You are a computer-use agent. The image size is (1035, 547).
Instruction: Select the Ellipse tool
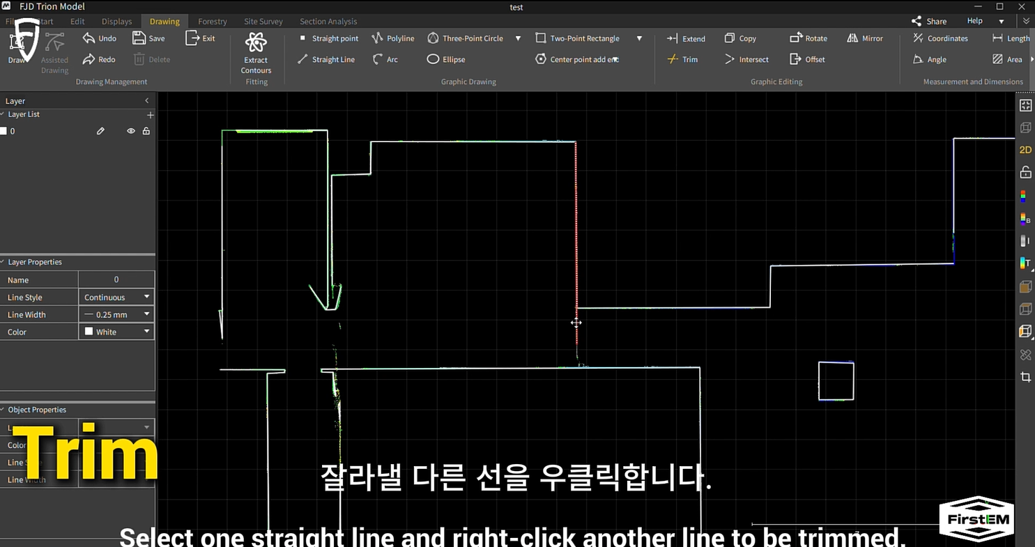tap(446, 59)
